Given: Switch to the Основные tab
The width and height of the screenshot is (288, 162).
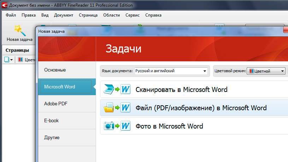Looking at the screenshot, I should [x=55, y=70].
